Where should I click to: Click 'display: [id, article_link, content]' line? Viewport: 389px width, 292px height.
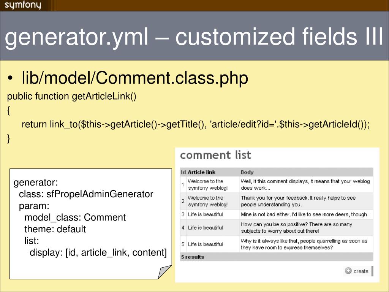[98, 252]
